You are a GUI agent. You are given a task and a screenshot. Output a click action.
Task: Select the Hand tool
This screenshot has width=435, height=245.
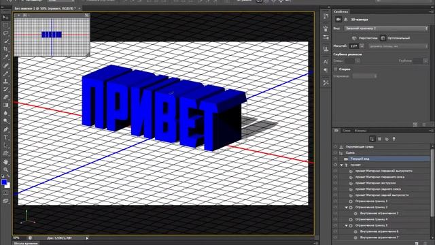(x=5, y=162)
